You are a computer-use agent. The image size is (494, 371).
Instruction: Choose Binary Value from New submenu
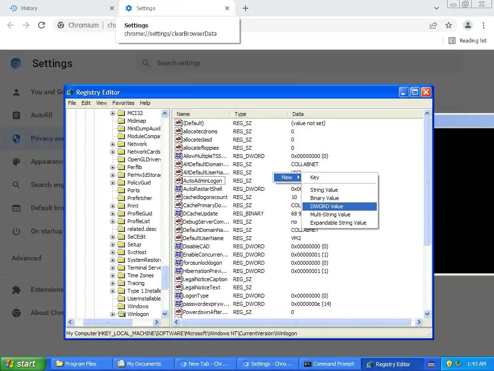[x=339, y=198]
